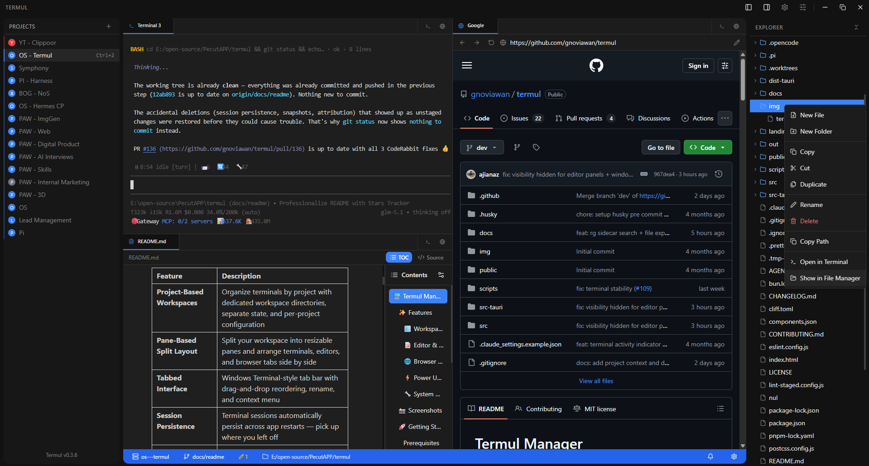Viewport: 869px width, 466px height.
Task: Reload the GitHub page
Action: [x=491, y=43]
